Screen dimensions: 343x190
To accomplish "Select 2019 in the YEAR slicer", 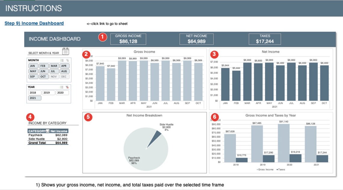I will point(47,92).
